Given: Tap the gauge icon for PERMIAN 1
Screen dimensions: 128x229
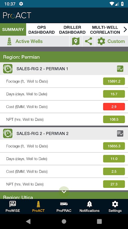Looking at the screenshot, I should tap(8, 69).
